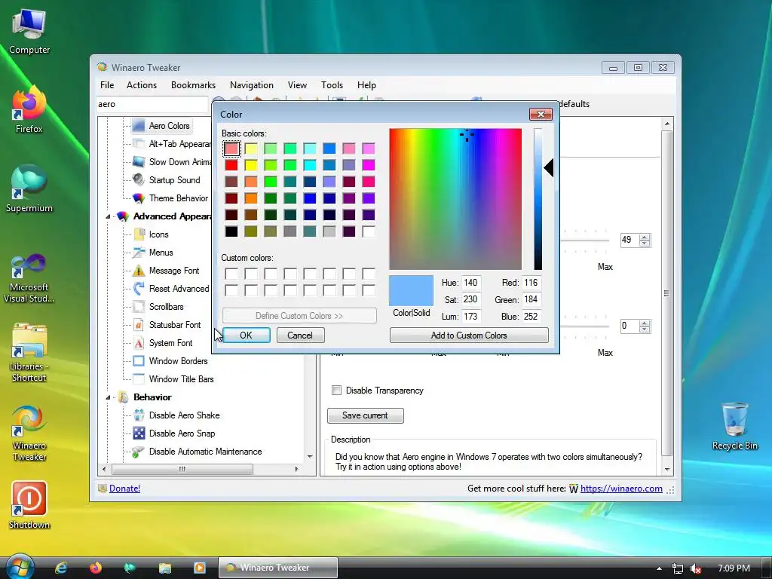Image resolution: width=772 pixels, height=579 pixels.
Task: Click the Blue value field
Action: pos(532,317)
